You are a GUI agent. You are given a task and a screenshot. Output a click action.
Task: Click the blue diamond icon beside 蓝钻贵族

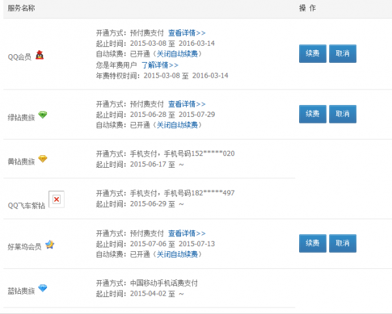coord(42,289)
